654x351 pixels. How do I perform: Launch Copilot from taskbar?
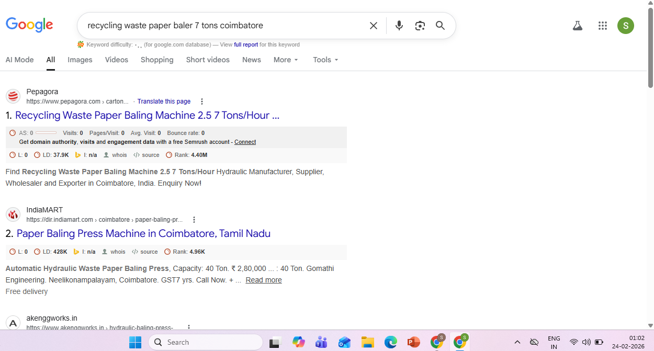(x=299, y=342)
